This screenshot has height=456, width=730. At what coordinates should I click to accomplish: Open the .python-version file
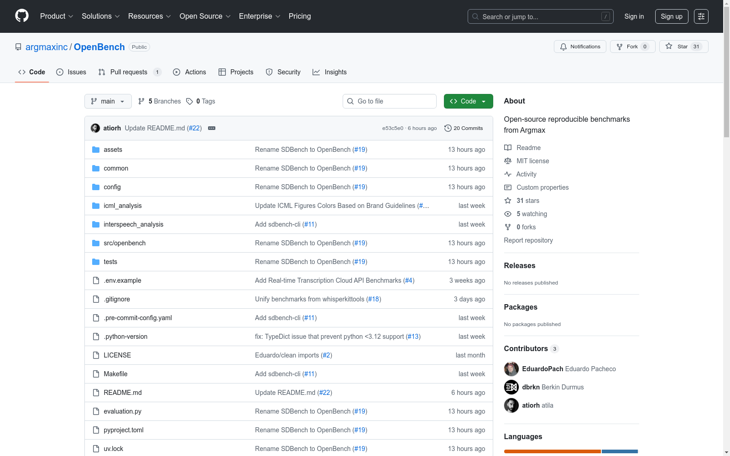(125, 337)
